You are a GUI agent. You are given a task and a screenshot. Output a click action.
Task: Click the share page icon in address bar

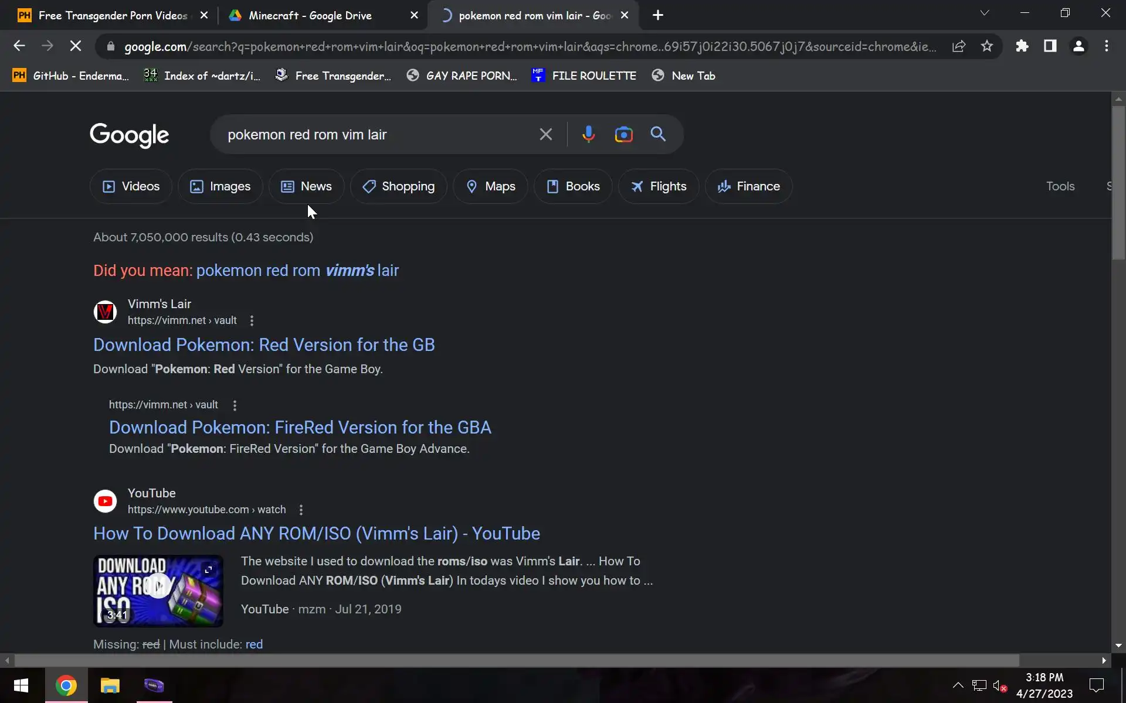coord(959,46)
